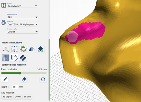Open the Material group dropdown showing TPU
This screenshot has height=102, width=141.
pyautogui.click(x=23, y=17)
